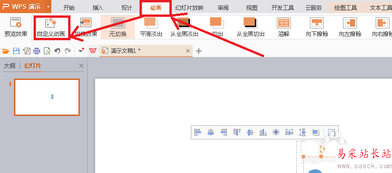The height and width of the screenshot is (173, 392).
Task: Click the WPS home W icon
Action: tap(93, 51)
